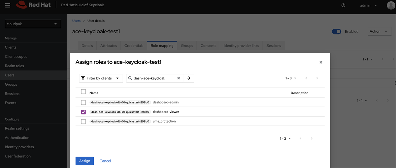Click the client badge in the dashboard-admin row
This screenshot has width=396, height=168.
pyautogui.click(x=120, y=102)
